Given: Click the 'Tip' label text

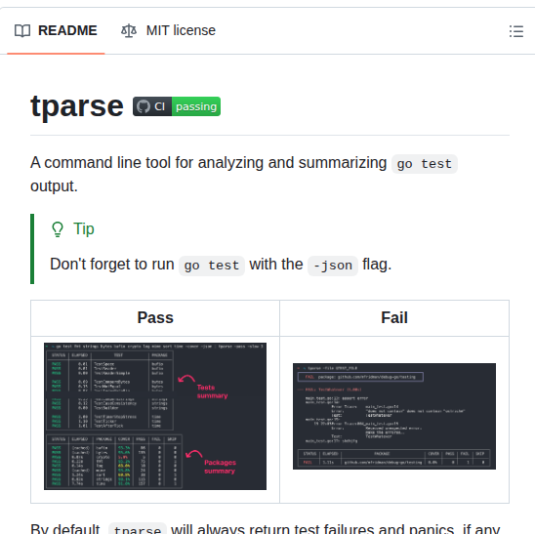Looking at the screenshot, I should pos(84,228).
